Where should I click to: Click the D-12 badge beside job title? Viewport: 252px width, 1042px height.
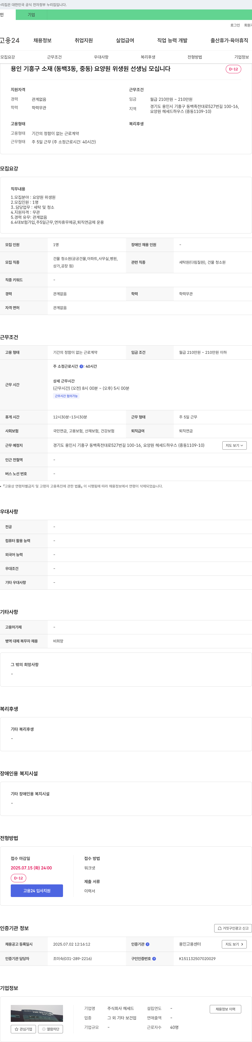pos(233,69)
